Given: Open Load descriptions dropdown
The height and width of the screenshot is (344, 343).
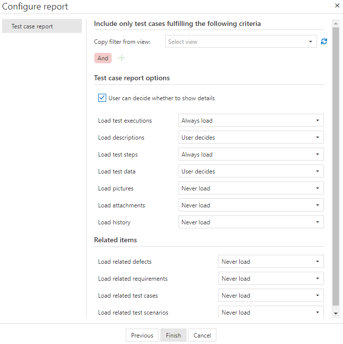Looking at the screenshot, I should 251,138.
